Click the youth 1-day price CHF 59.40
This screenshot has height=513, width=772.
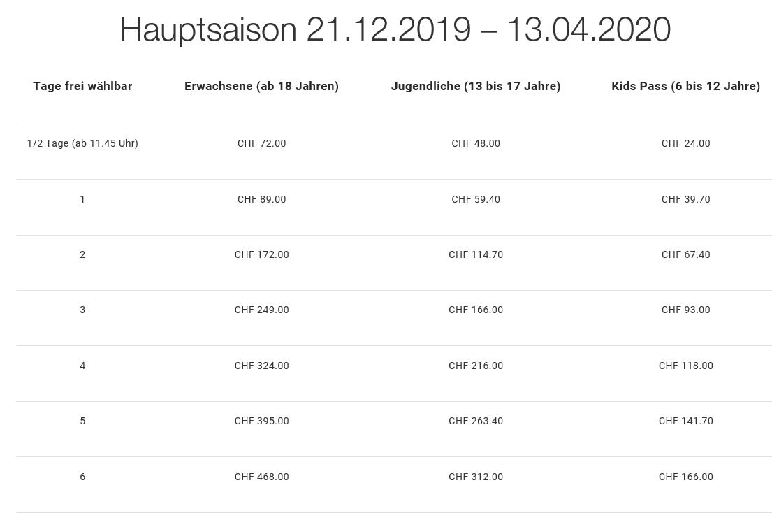pos(476,199)
